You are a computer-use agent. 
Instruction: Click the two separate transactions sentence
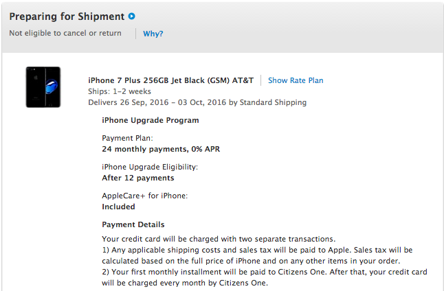pyautogui.click(x=219, y=240)
